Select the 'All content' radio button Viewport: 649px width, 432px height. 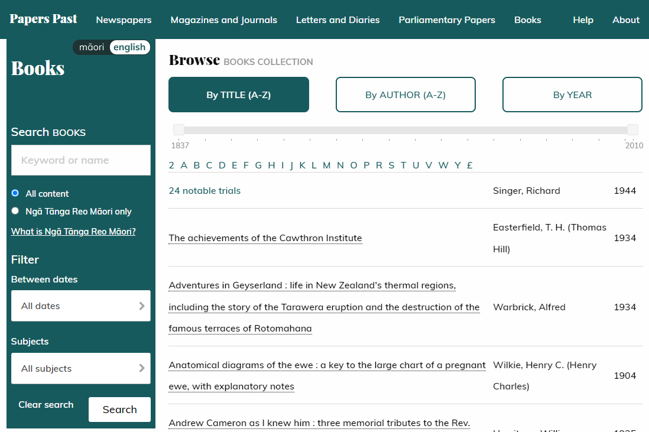click(15, 193)
